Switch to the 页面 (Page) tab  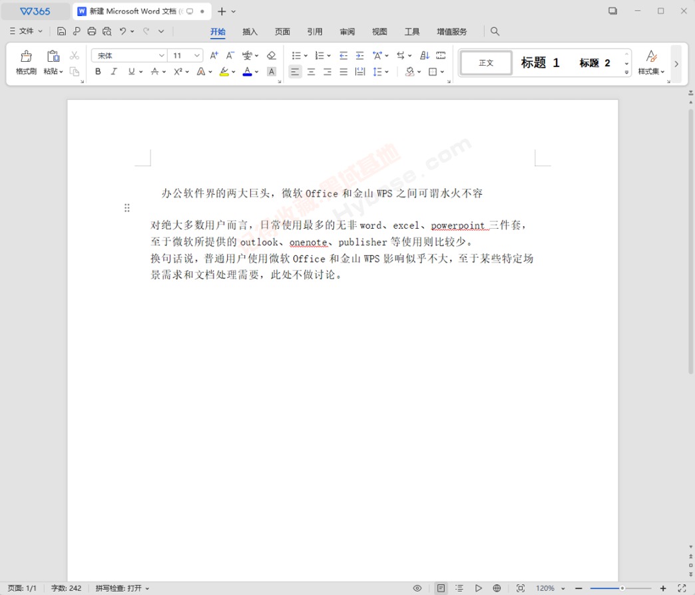pyautogui.click(x=282, y=31)
